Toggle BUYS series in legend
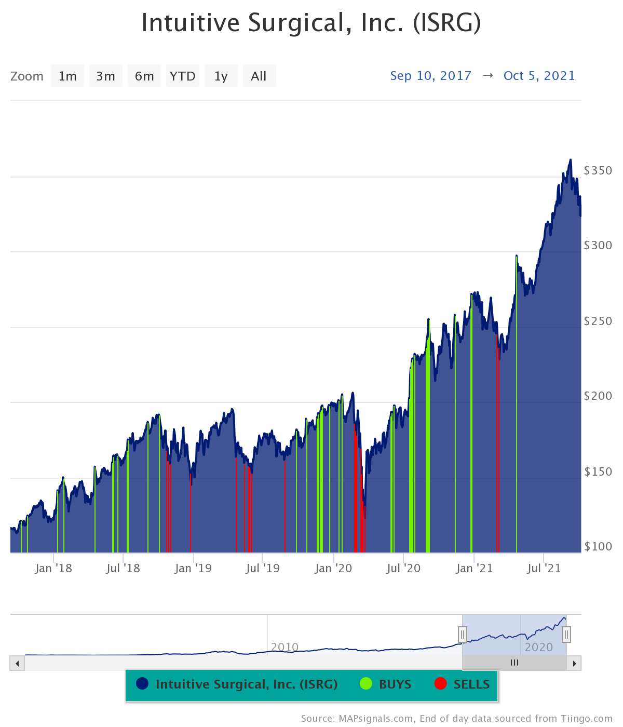Image resolution: width=623 pixels, height=727 pixels. point(386,684)
